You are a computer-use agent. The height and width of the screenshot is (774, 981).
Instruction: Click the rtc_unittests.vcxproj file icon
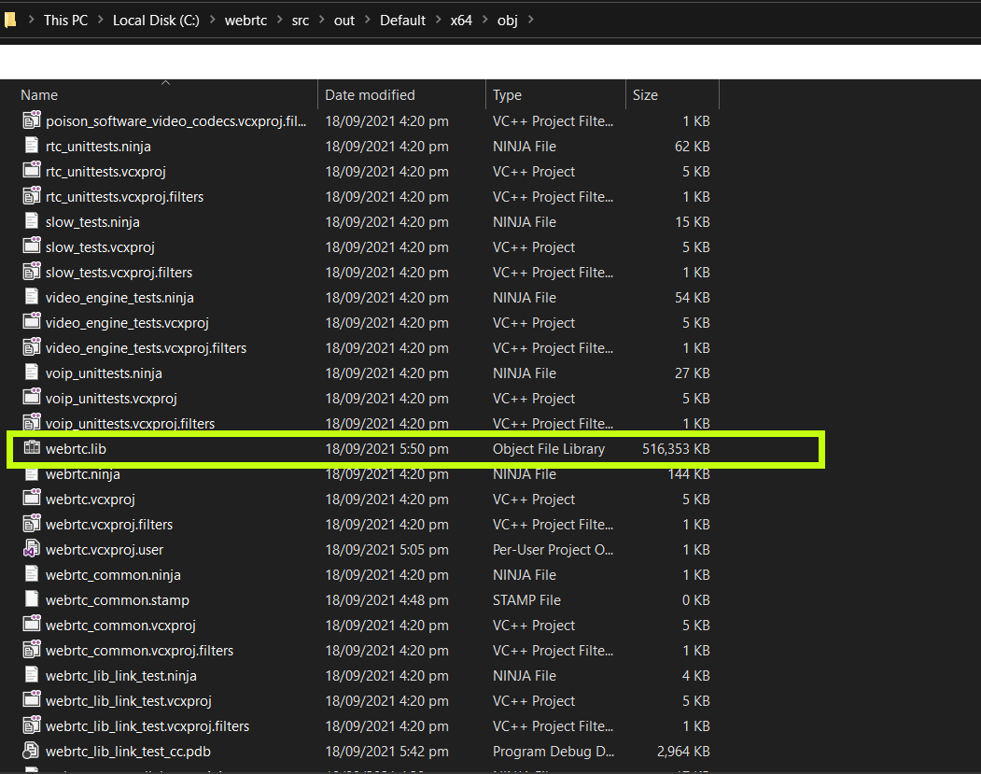click(x=32, y=170)
